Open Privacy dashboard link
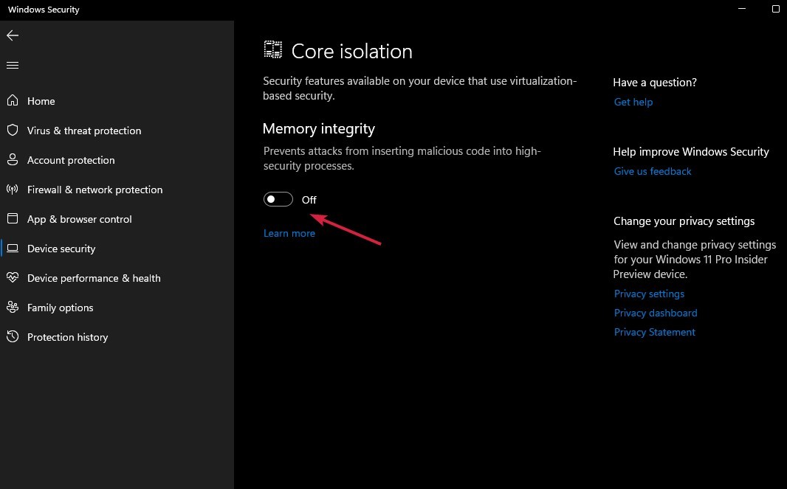The width and height of the screenshot is (787, 489). click(x=656, y=313)
